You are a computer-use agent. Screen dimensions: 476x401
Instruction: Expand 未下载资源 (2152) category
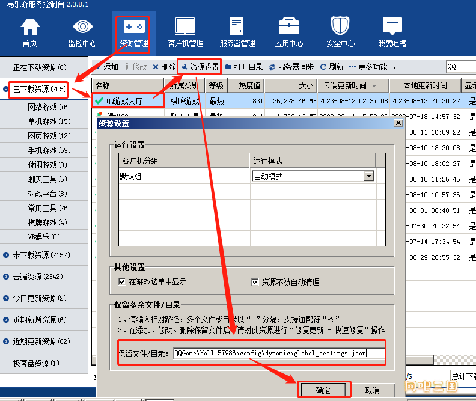(x=5, y=255)
